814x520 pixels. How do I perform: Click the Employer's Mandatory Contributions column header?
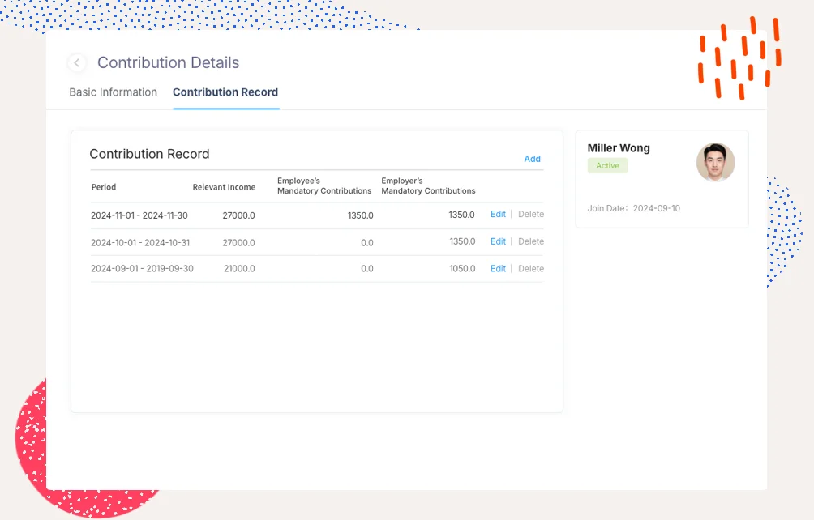pyautogui.click(x=428, y=186)
